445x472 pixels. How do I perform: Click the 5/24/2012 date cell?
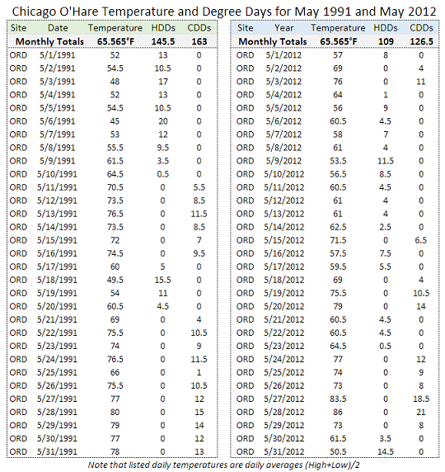tap(283, 359)
